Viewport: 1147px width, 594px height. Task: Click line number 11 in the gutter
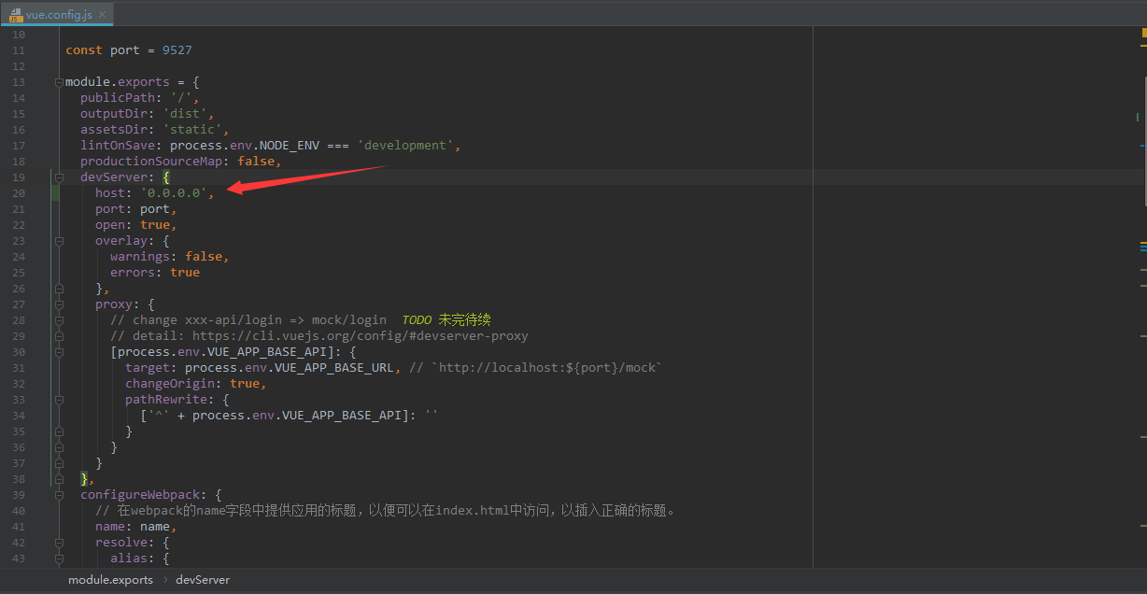[18, 49]
